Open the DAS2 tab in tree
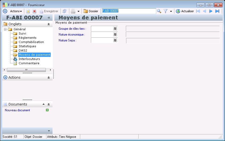Image resolution: width=225 pixels, height=141 pixels. 23,50
